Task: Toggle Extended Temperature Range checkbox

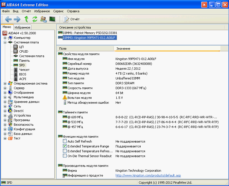Action: click(x=65, y=146)
